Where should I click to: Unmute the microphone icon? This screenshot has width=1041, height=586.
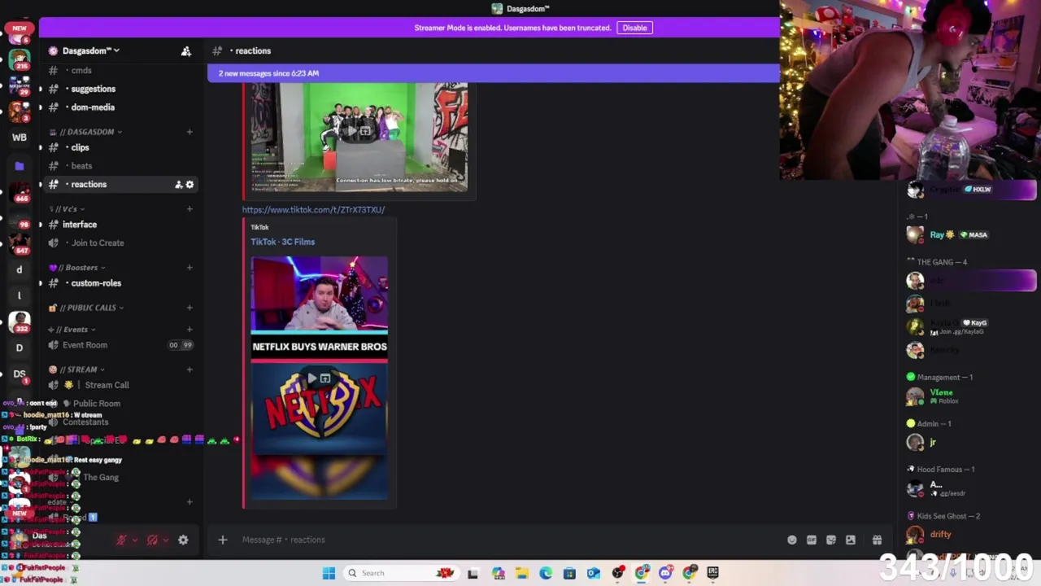click(121, 540)
